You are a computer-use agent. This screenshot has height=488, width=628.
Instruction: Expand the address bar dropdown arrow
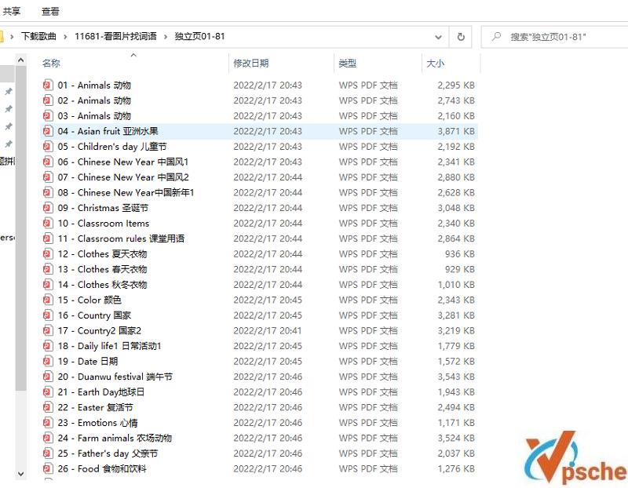click(x=438, y=36)
